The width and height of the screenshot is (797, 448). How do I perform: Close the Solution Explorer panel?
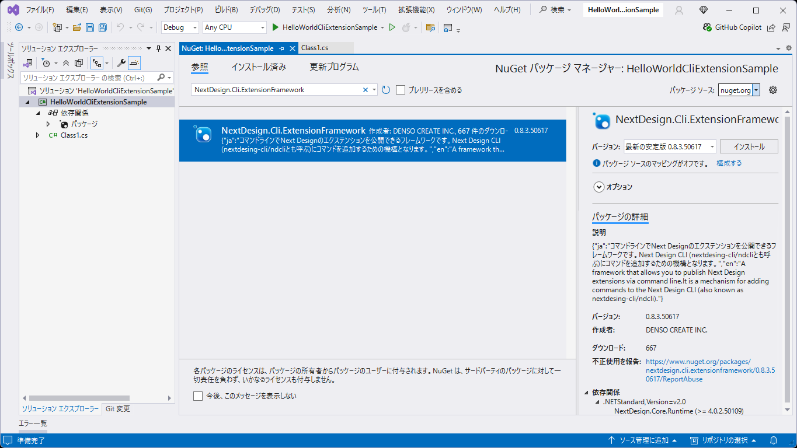click(168, 48)
